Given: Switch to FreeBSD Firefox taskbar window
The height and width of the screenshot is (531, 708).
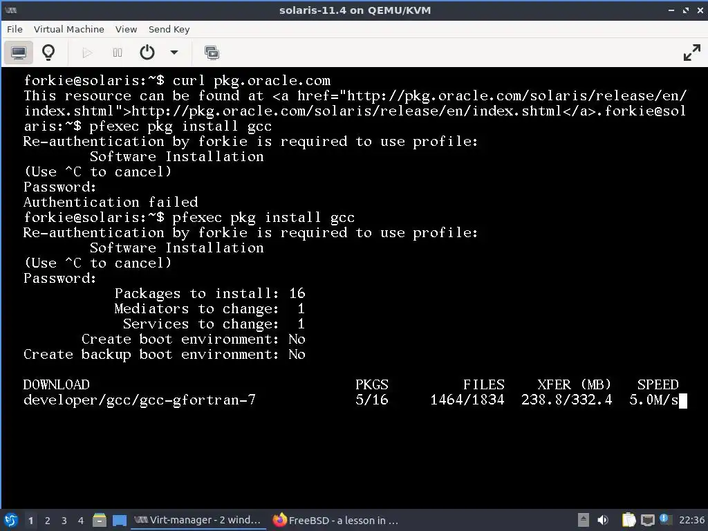Looking at the screenshot, I should [336, 520].
